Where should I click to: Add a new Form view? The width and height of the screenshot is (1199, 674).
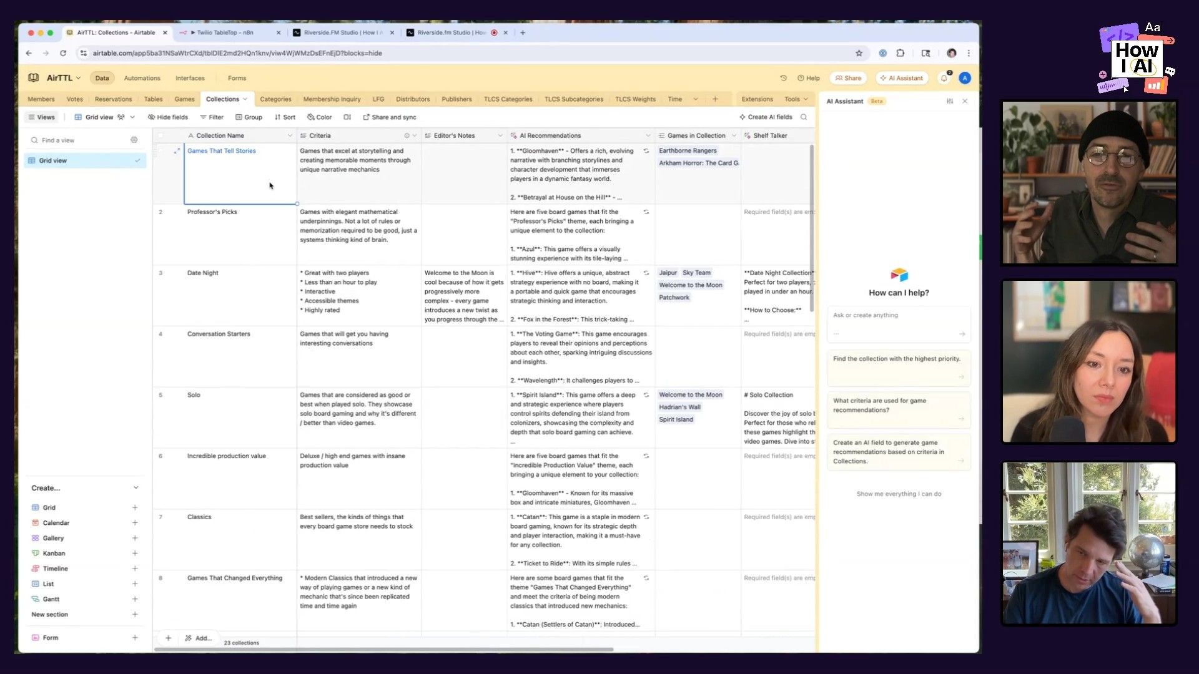click(x=135, y=638)
